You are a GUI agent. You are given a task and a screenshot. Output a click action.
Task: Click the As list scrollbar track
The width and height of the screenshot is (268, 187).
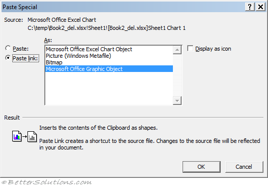click(177, 76)
